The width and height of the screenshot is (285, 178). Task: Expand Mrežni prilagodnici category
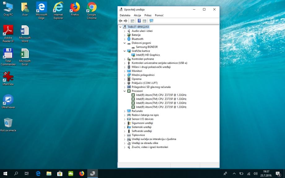pyautogui.click(x=125, y=75)
